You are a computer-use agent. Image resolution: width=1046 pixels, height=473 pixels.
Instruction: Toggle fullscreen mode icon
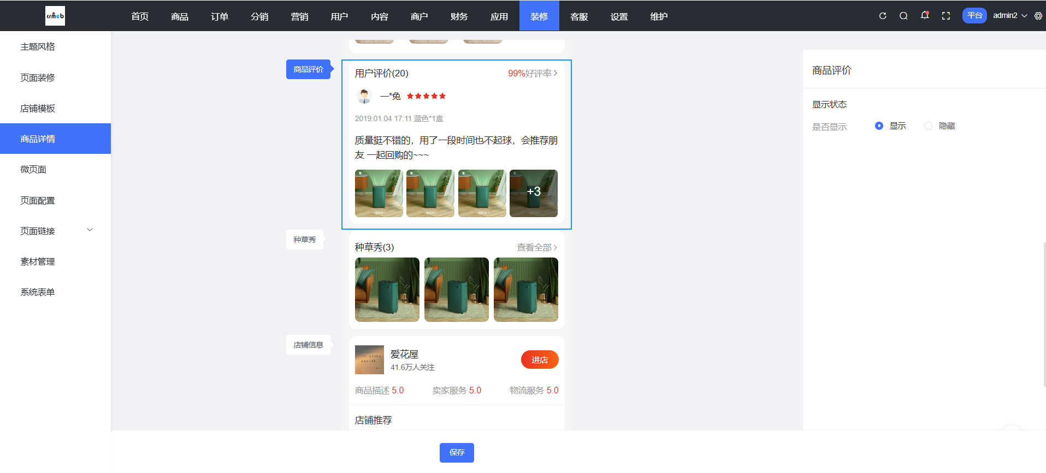click(x=946, y=16)
